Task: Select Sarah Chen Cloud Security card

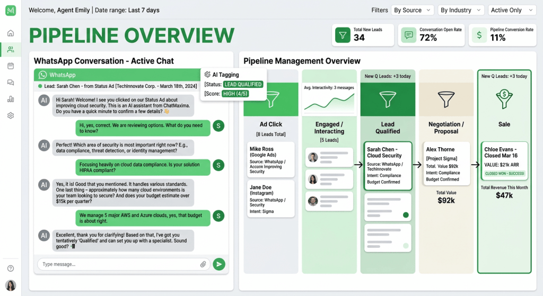Action: (388, 166)
